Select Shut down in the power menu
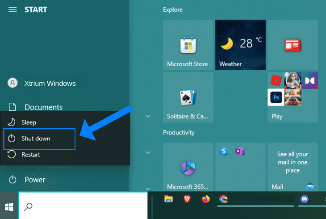The width and height of the screenshot is (326, 219). (x=39, y=139)
